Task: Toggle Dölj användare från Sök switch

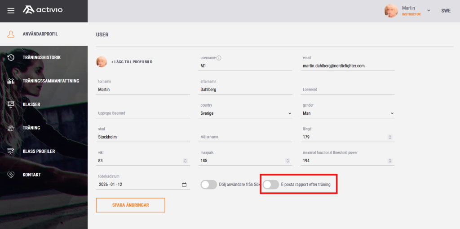Action: [x=209, y=185]
